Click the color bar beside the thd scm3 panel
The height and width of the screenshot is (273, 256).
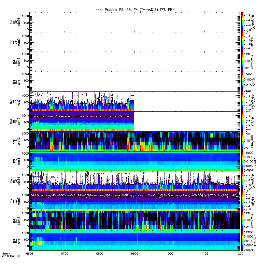242,121
